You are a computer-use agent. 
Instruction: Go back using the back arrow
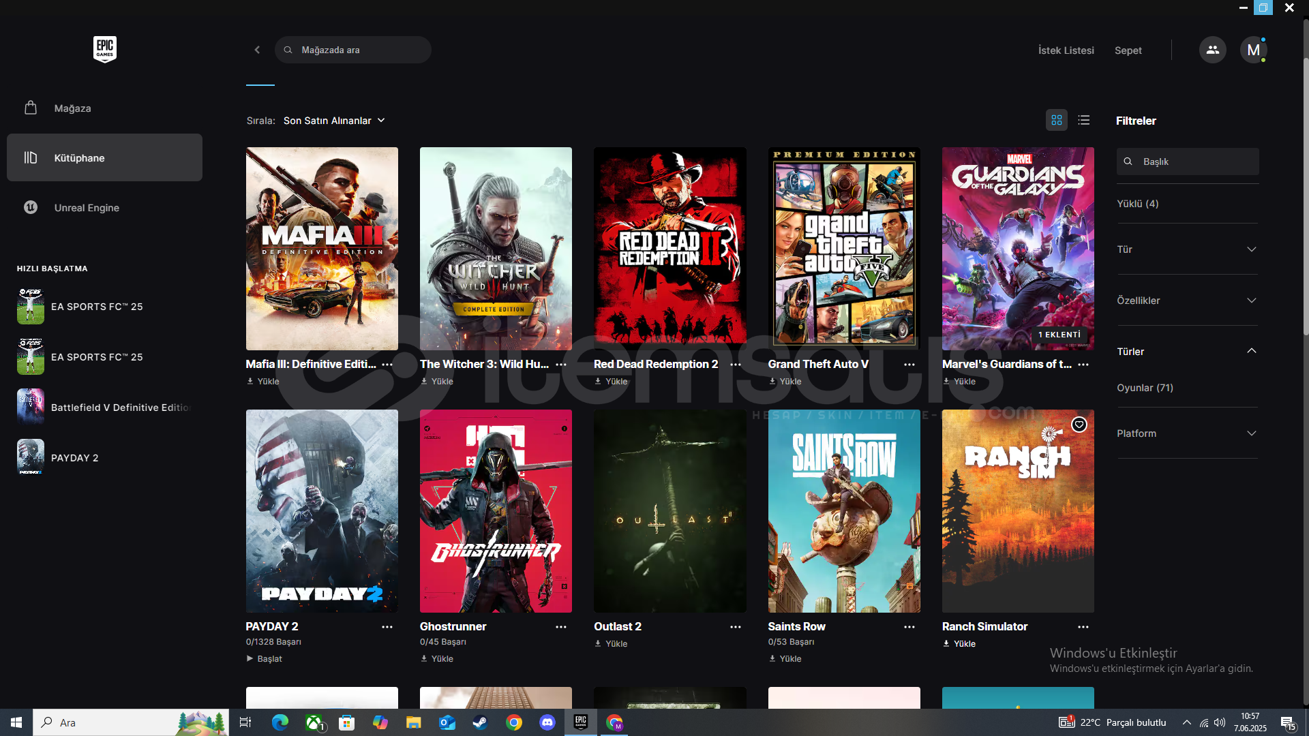coord(257,50)
